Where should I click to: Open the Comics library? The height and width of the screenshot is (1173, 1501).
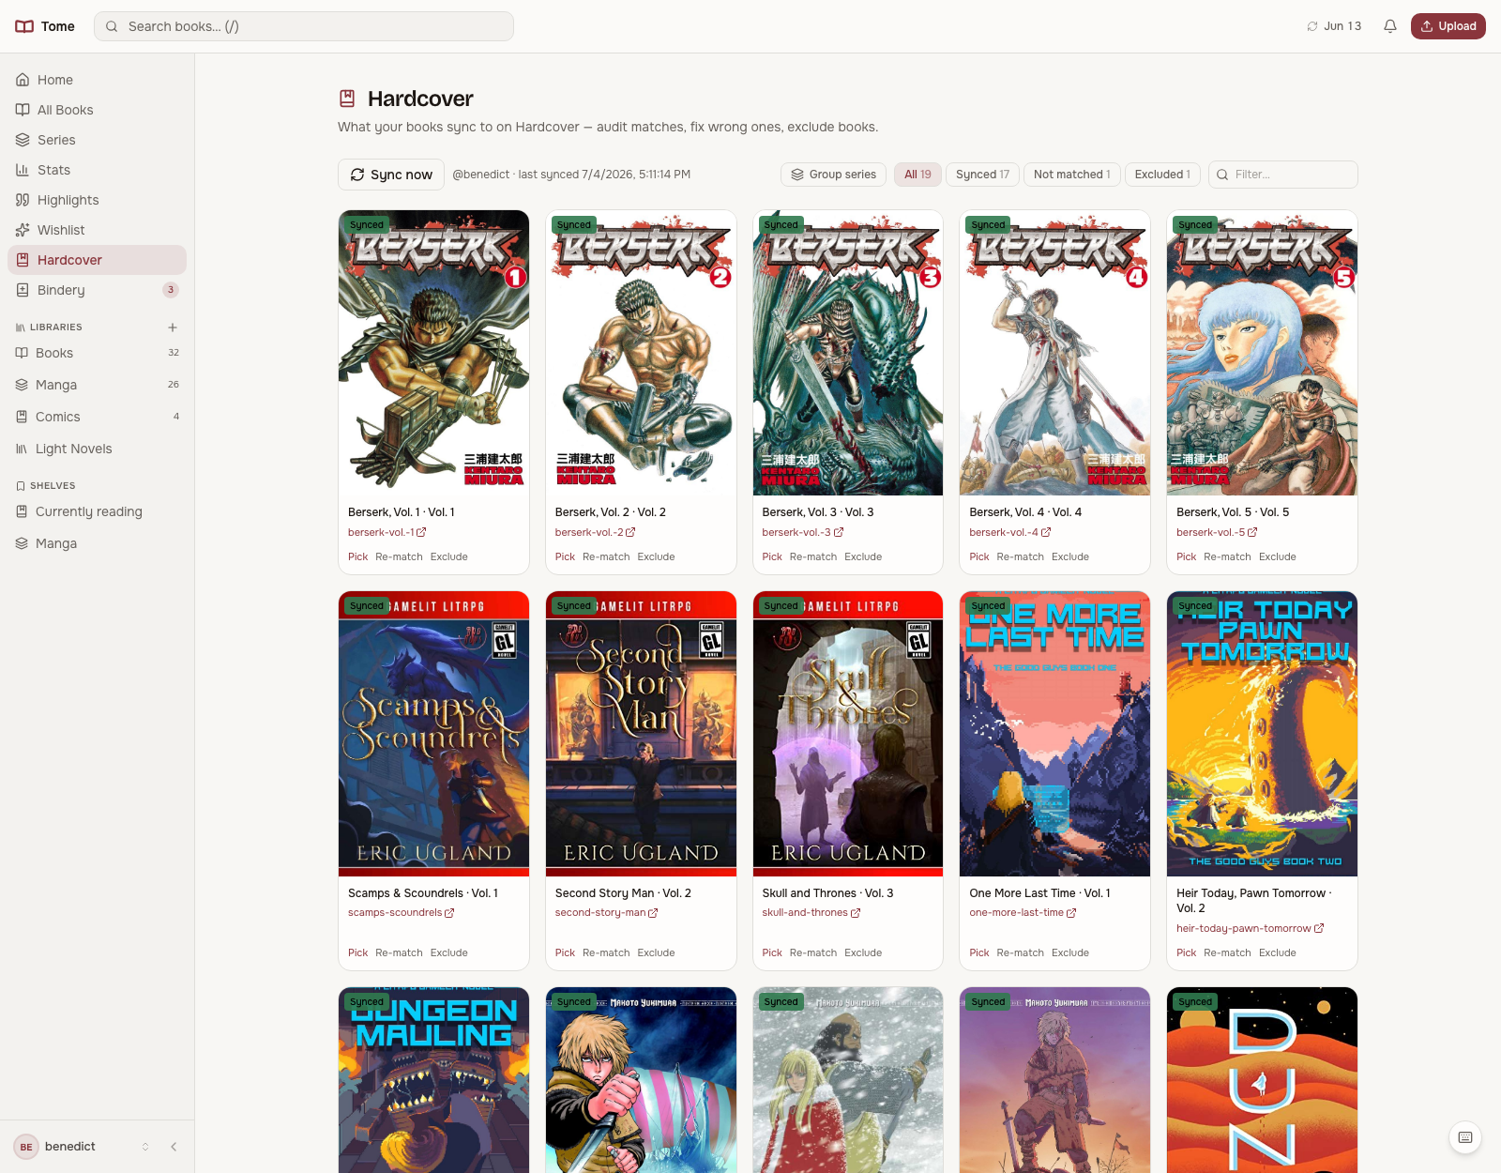pyautogui.click(x=98, y=417)
